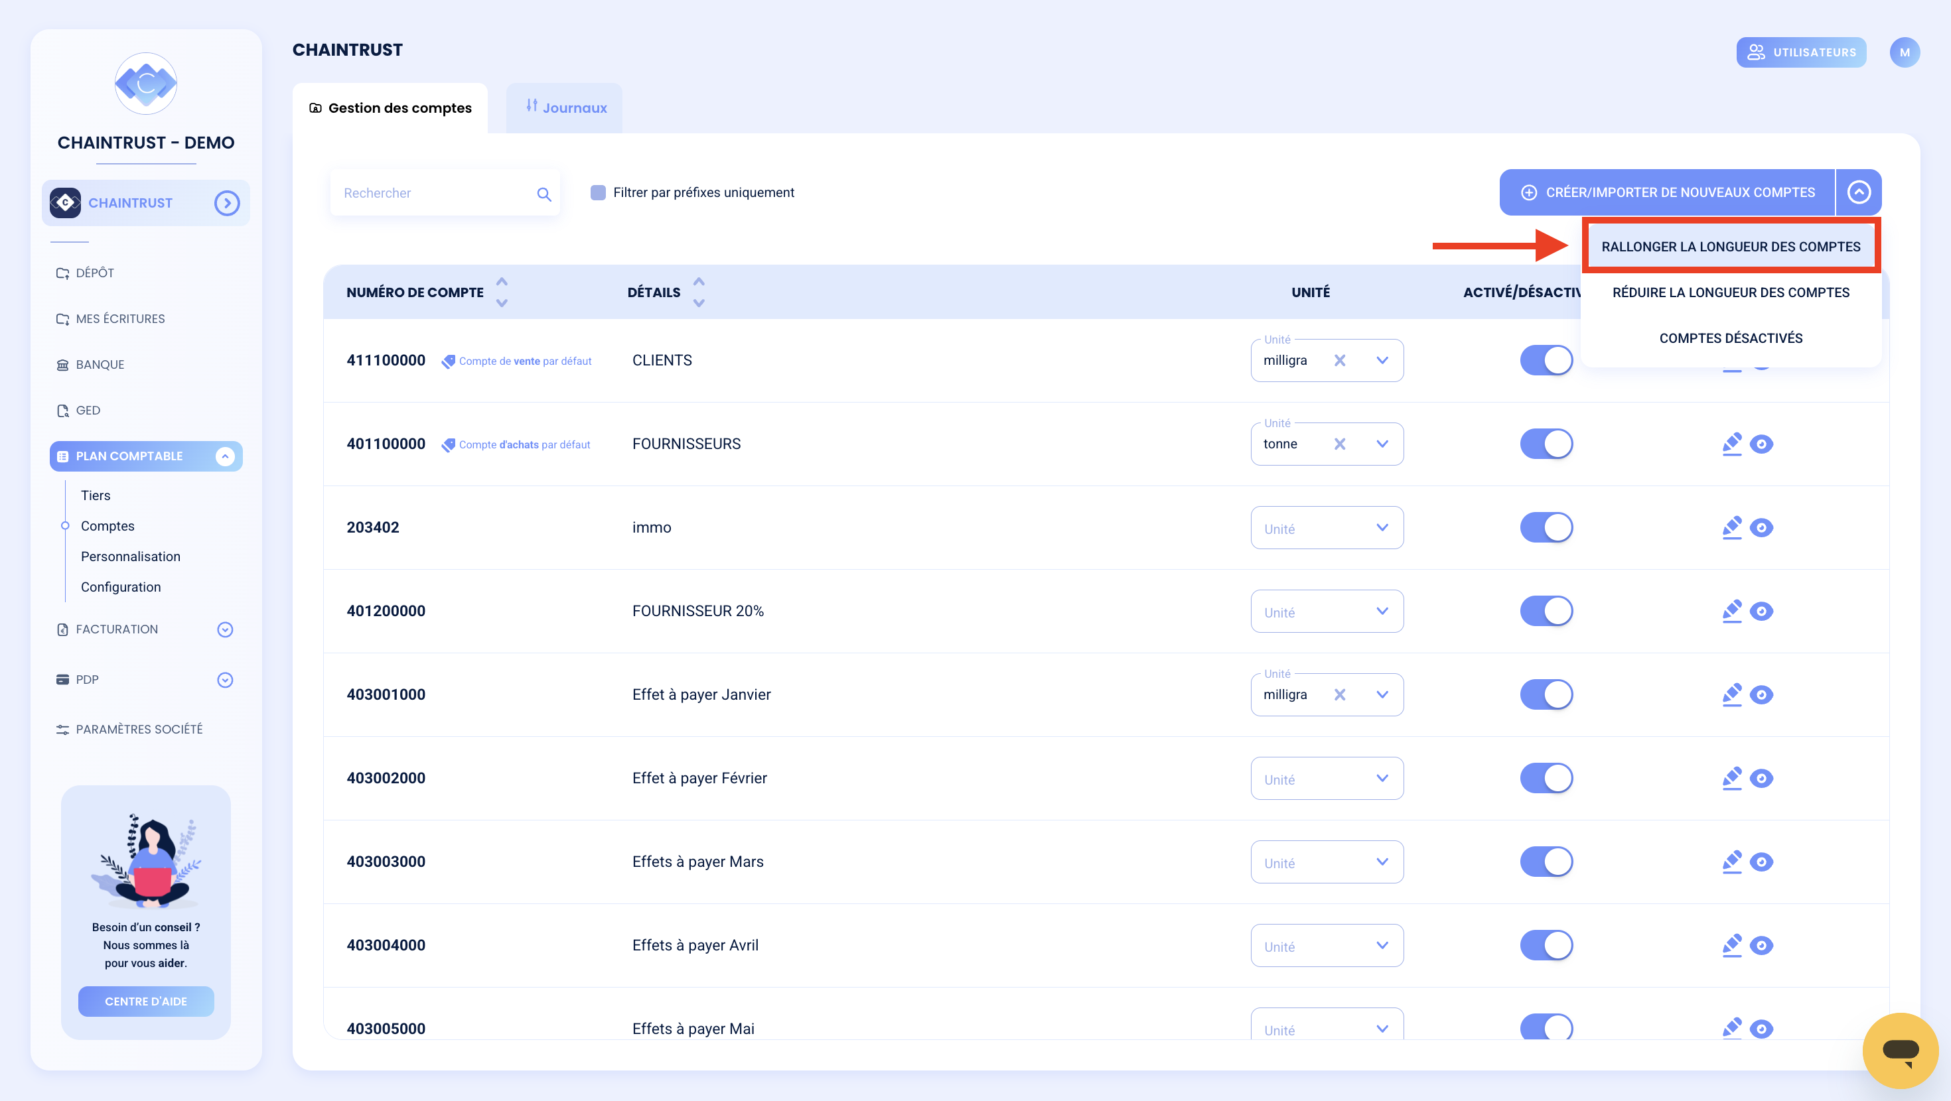Clear the milligra unit for 411100000
The height and width of the screenshot is (1101, 1951).
pos(1340,360)
